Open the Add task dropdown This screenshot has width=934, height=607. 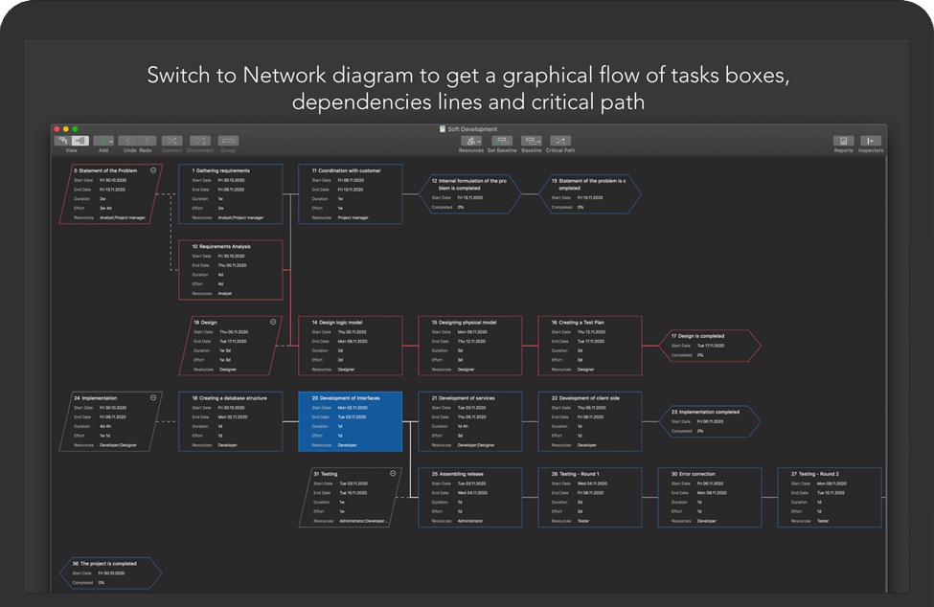(103, 141)
